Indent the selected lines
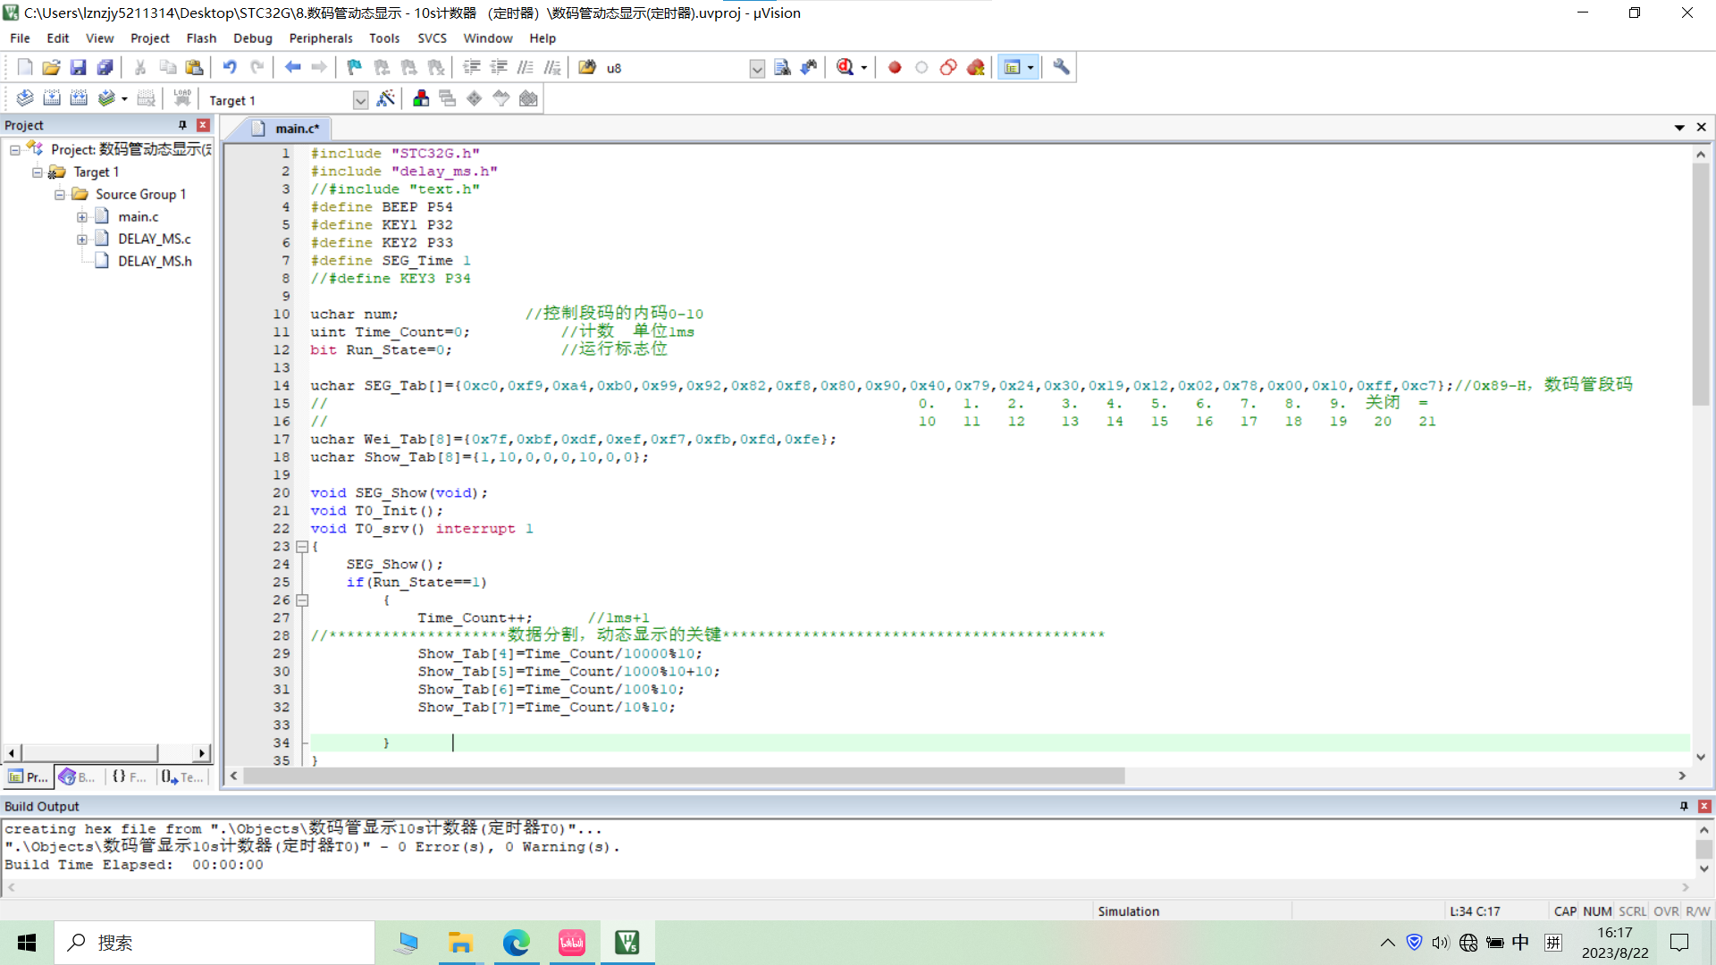 click(472, 67)
